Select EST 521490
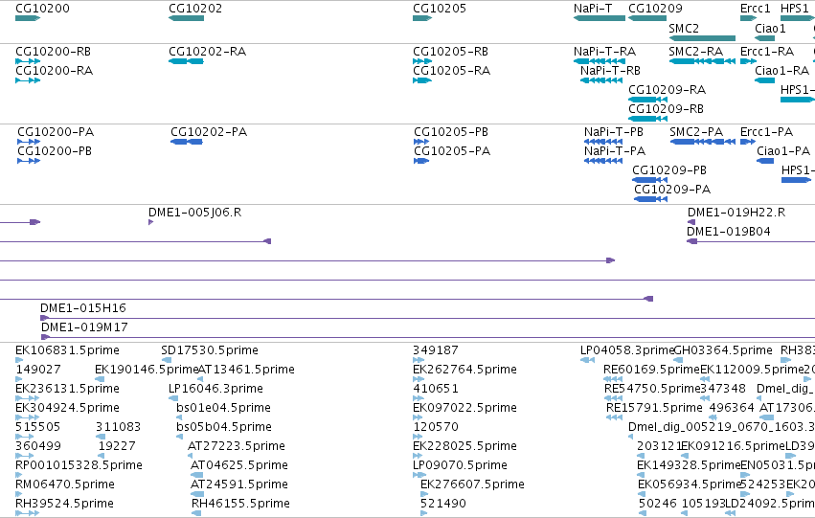This screenshot has height=518, width=815. (424, 513)
